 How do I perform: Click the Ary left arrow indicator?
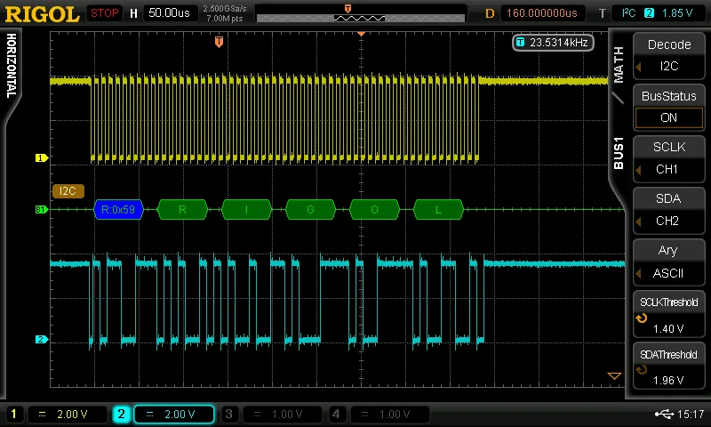coord(638,274)
